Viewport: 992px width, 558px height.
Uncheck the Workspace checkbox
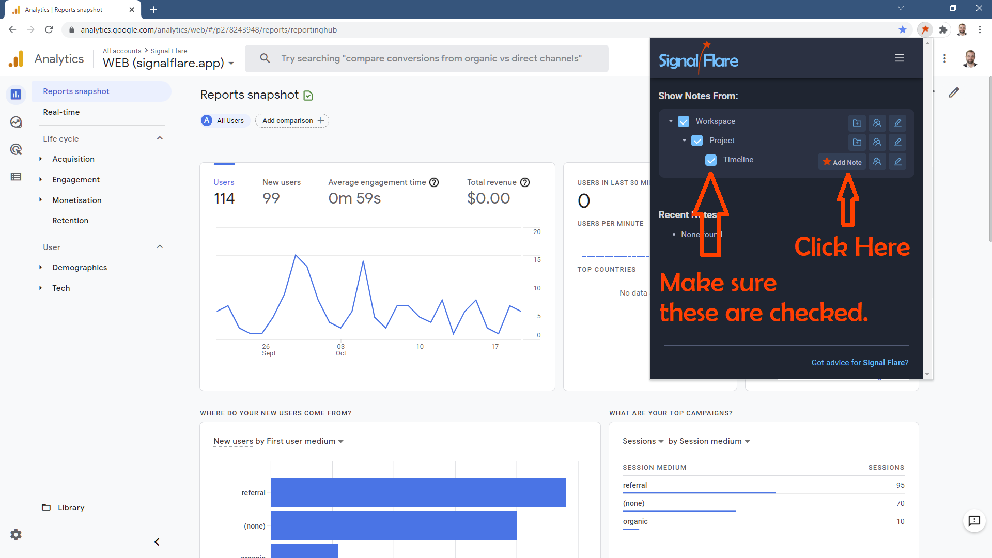[x=684, y=121]
